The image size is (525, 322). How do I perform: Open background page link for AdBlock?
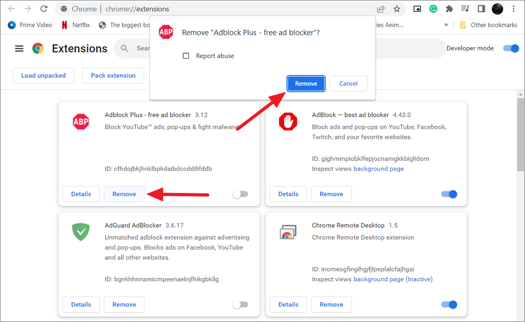coord(378,169)
